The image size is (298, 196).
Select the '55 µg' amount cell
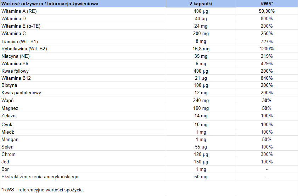(x=201, y=147)
